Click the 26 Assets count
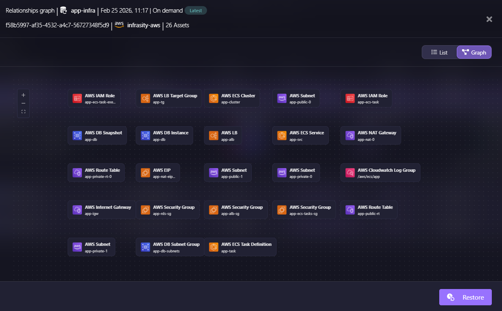This screenshot has height=311, width=502. click(x=177, y=25)
